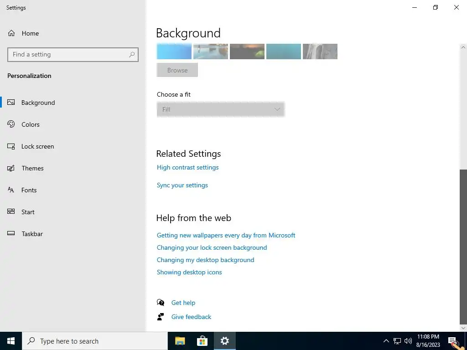The height and width of the screenshot is (350, 467).
Task: Show hidden system tray icons
Action: tap(386, 341)
